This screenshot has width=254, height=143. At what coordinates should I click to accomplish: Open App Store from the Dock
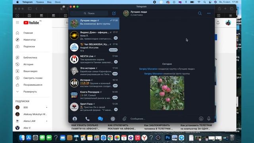(x=29, y=138)
